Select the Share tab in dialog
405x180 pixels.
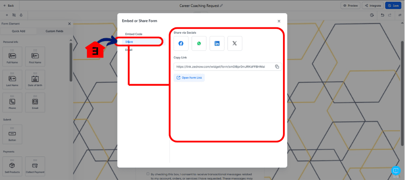point(144,41)
